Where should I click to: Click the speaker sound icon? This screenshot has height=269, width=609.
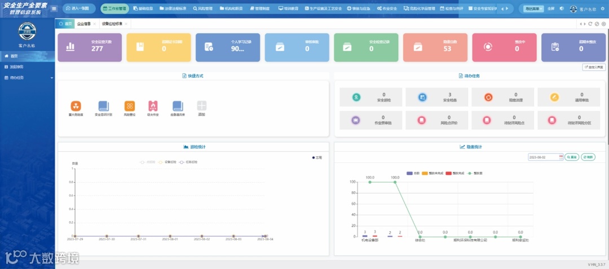pos(562,8)
